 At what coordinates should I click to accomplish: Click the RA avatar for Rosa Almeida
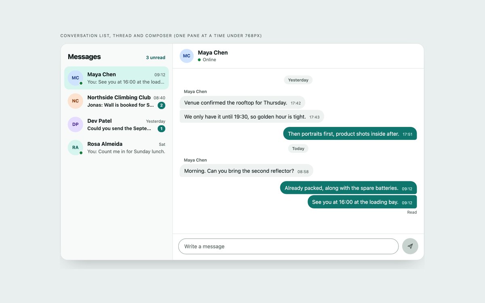click(76, 147)
